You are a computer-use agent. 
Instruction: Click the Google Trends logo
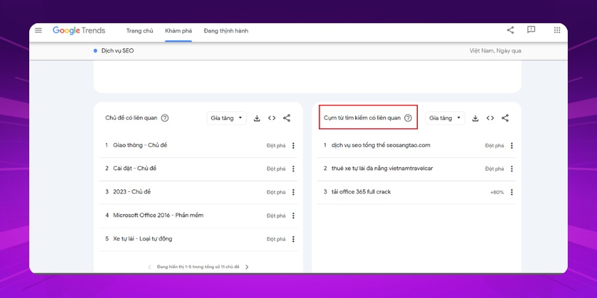point(79,31)
